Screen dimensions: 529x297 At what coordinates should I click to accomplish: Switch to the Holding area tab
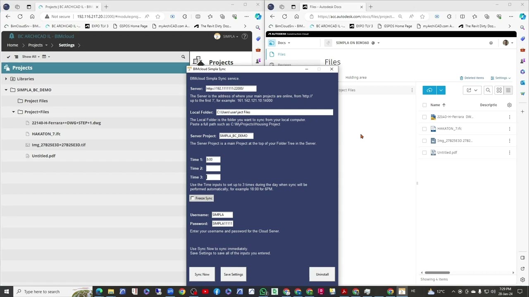point(356,78)
